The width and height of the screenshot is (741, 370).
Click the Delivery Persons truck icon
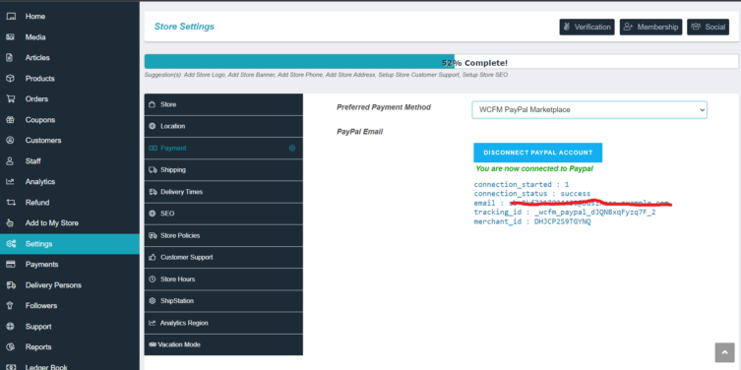coord(11,285)
